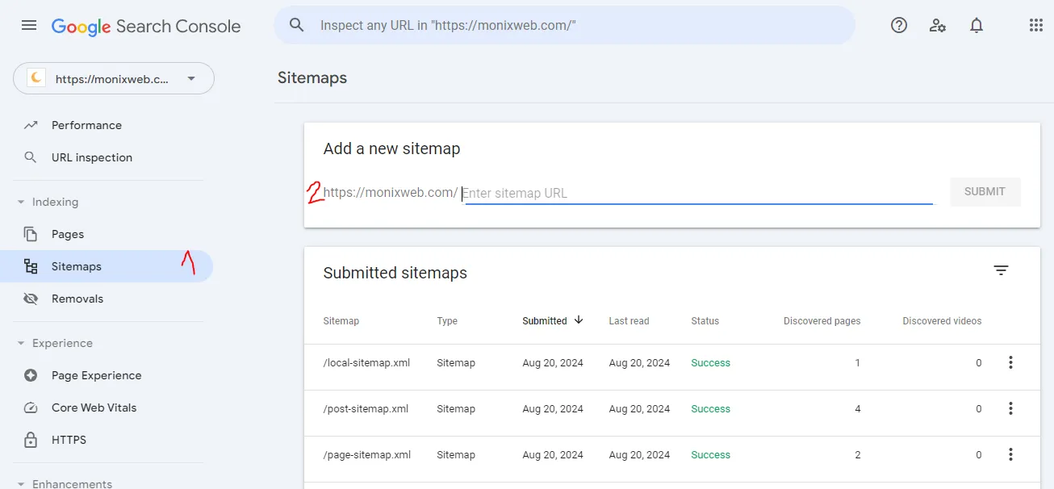
Task: Click the Inspect any URL search field
Action: [x=565, y=25]
